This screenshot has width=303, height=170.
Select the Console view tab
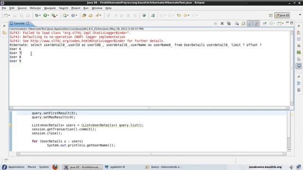(19, 23)
